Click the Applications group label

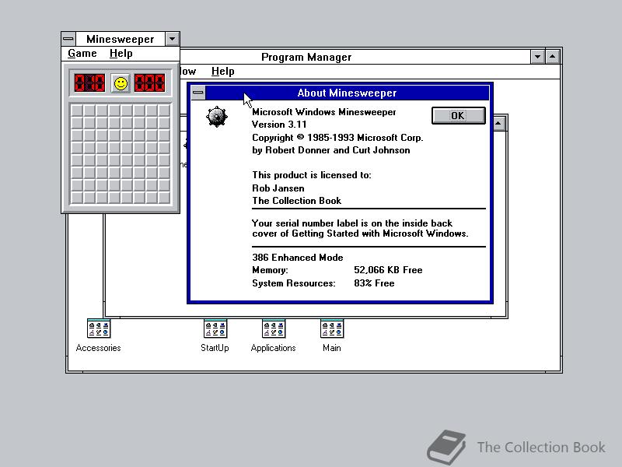274,348
